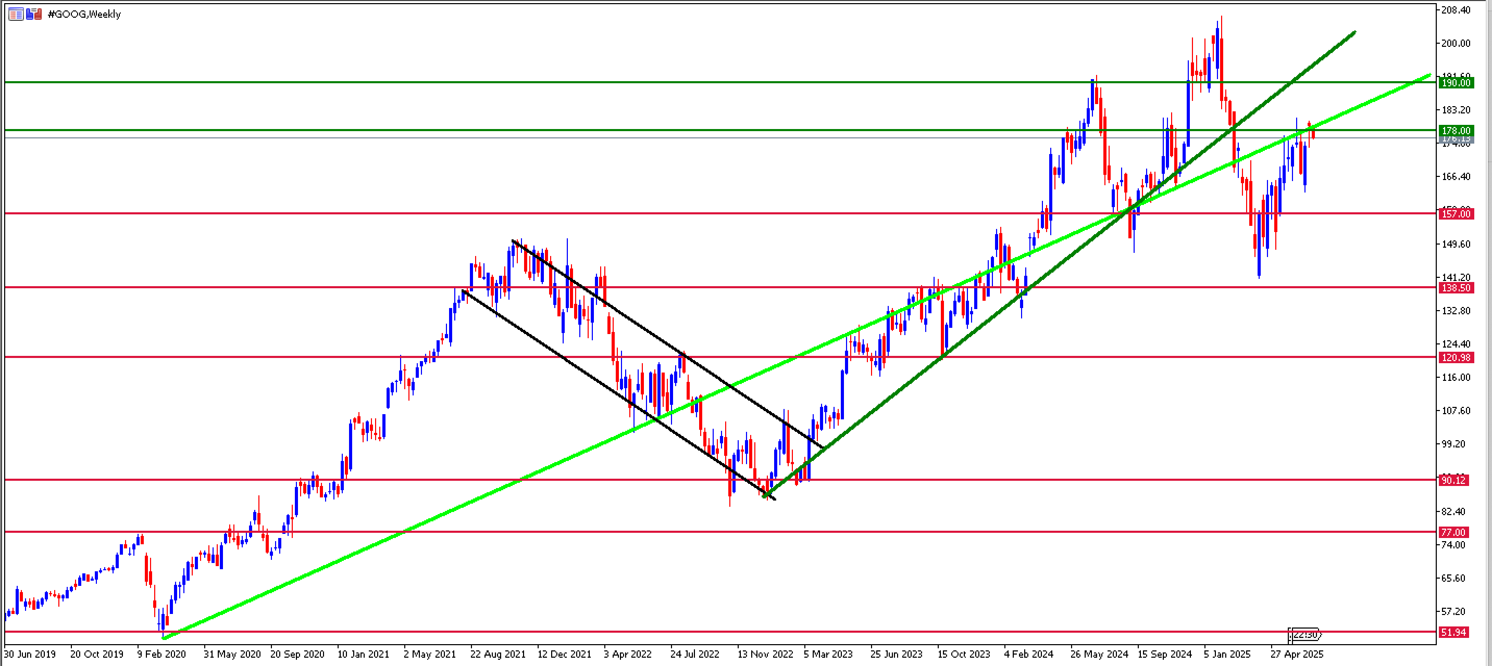This screenshot has height=666, width=1492.
Task: Click the 27 Apr 2025 date label
Action: (x=1297, y=655)
